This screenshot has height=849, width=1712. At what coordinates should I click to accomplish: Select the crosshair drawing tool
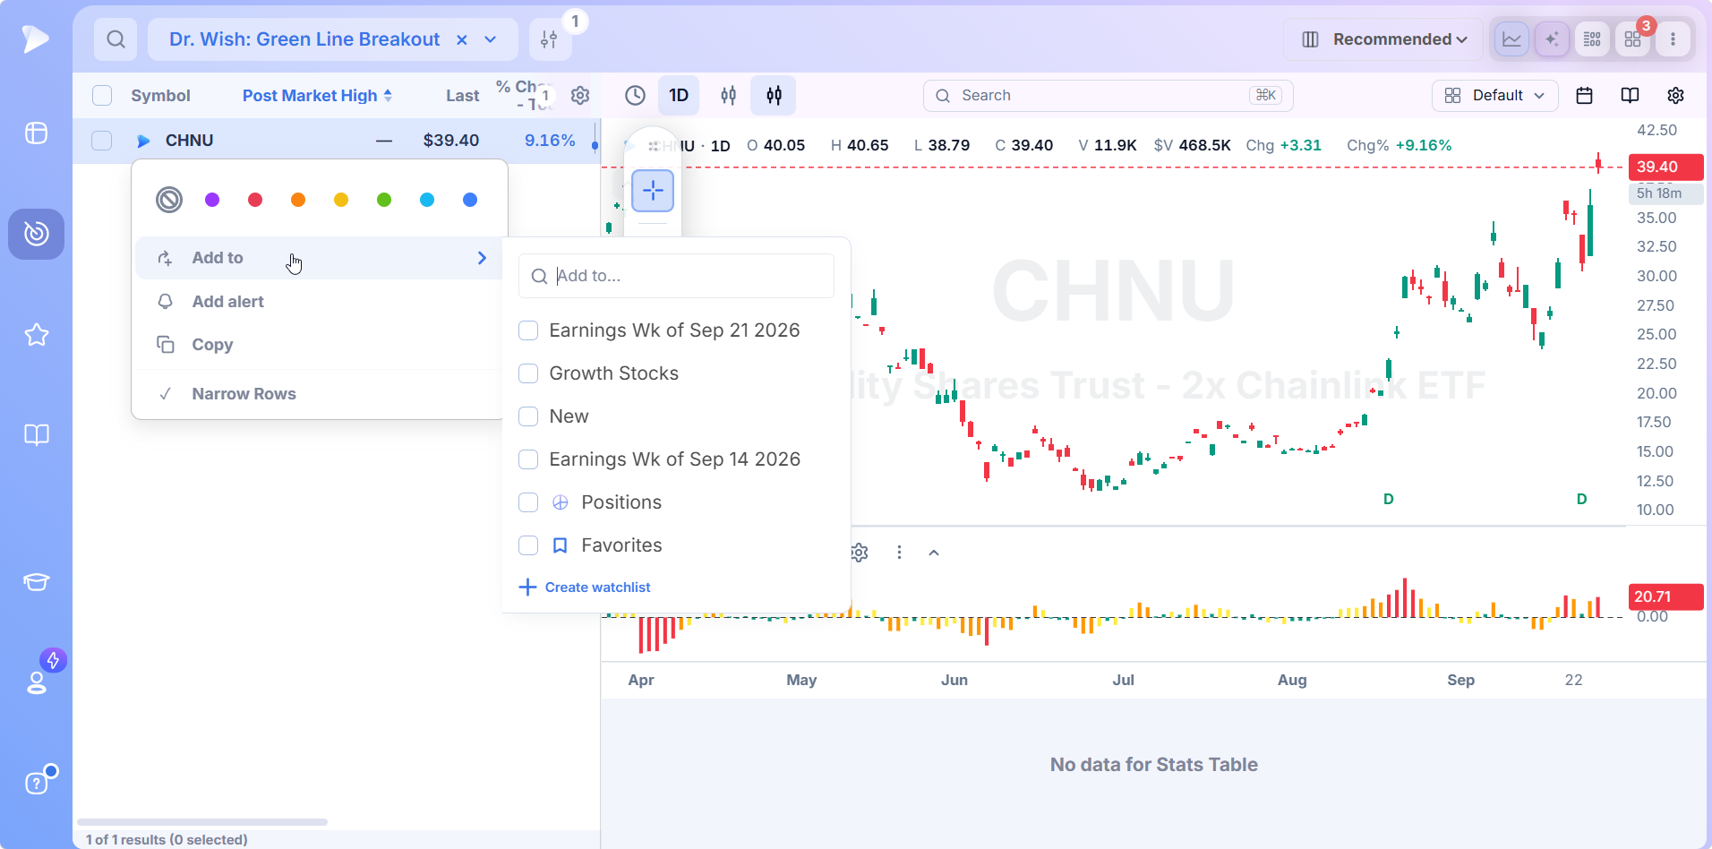(653, 190)
